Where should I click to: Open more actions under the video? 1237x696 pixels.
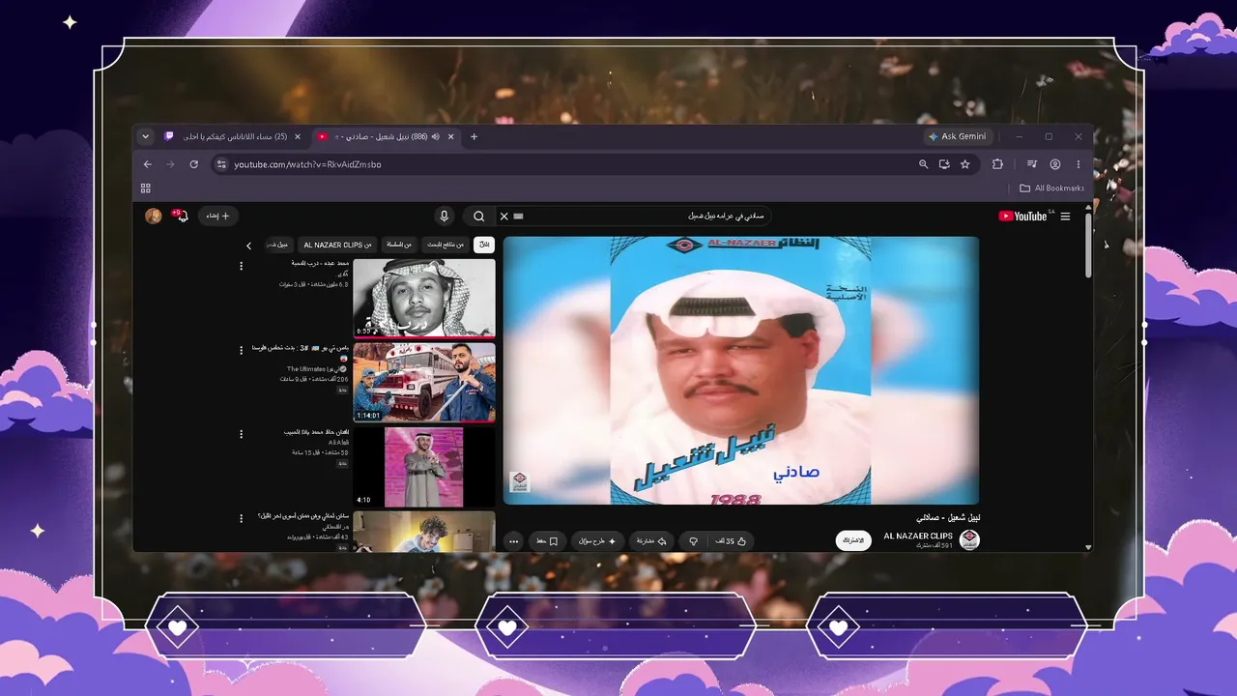tap(513, 541)
